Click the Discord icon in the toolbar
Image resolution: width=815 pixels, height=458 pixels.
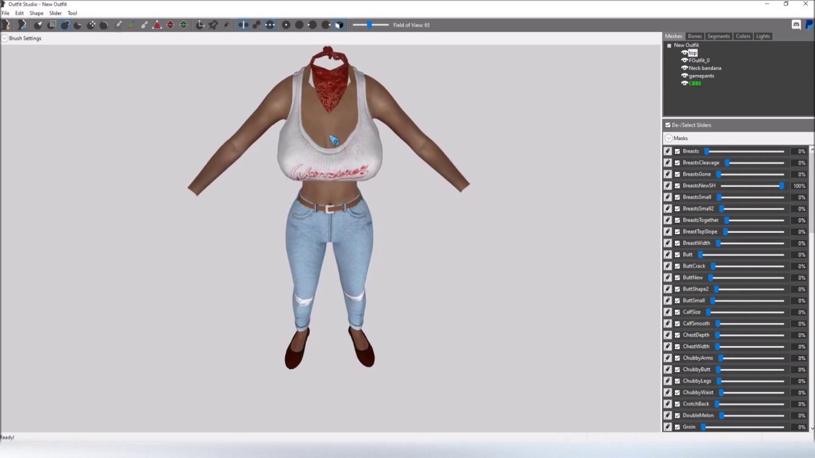coord(796,25)
